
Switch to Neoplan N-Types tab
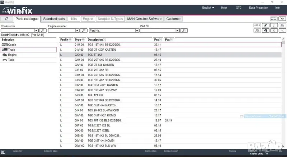point(110,19)
